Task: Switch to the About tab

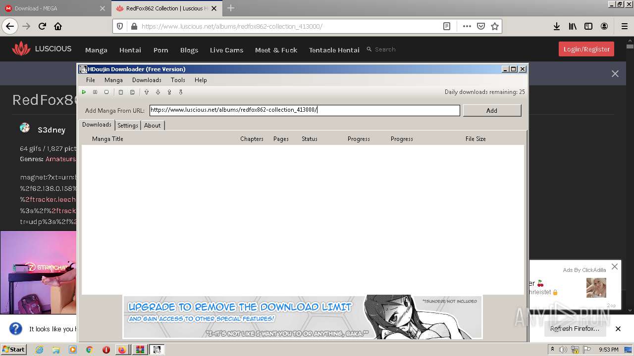Action: click(x=152, y=126)
